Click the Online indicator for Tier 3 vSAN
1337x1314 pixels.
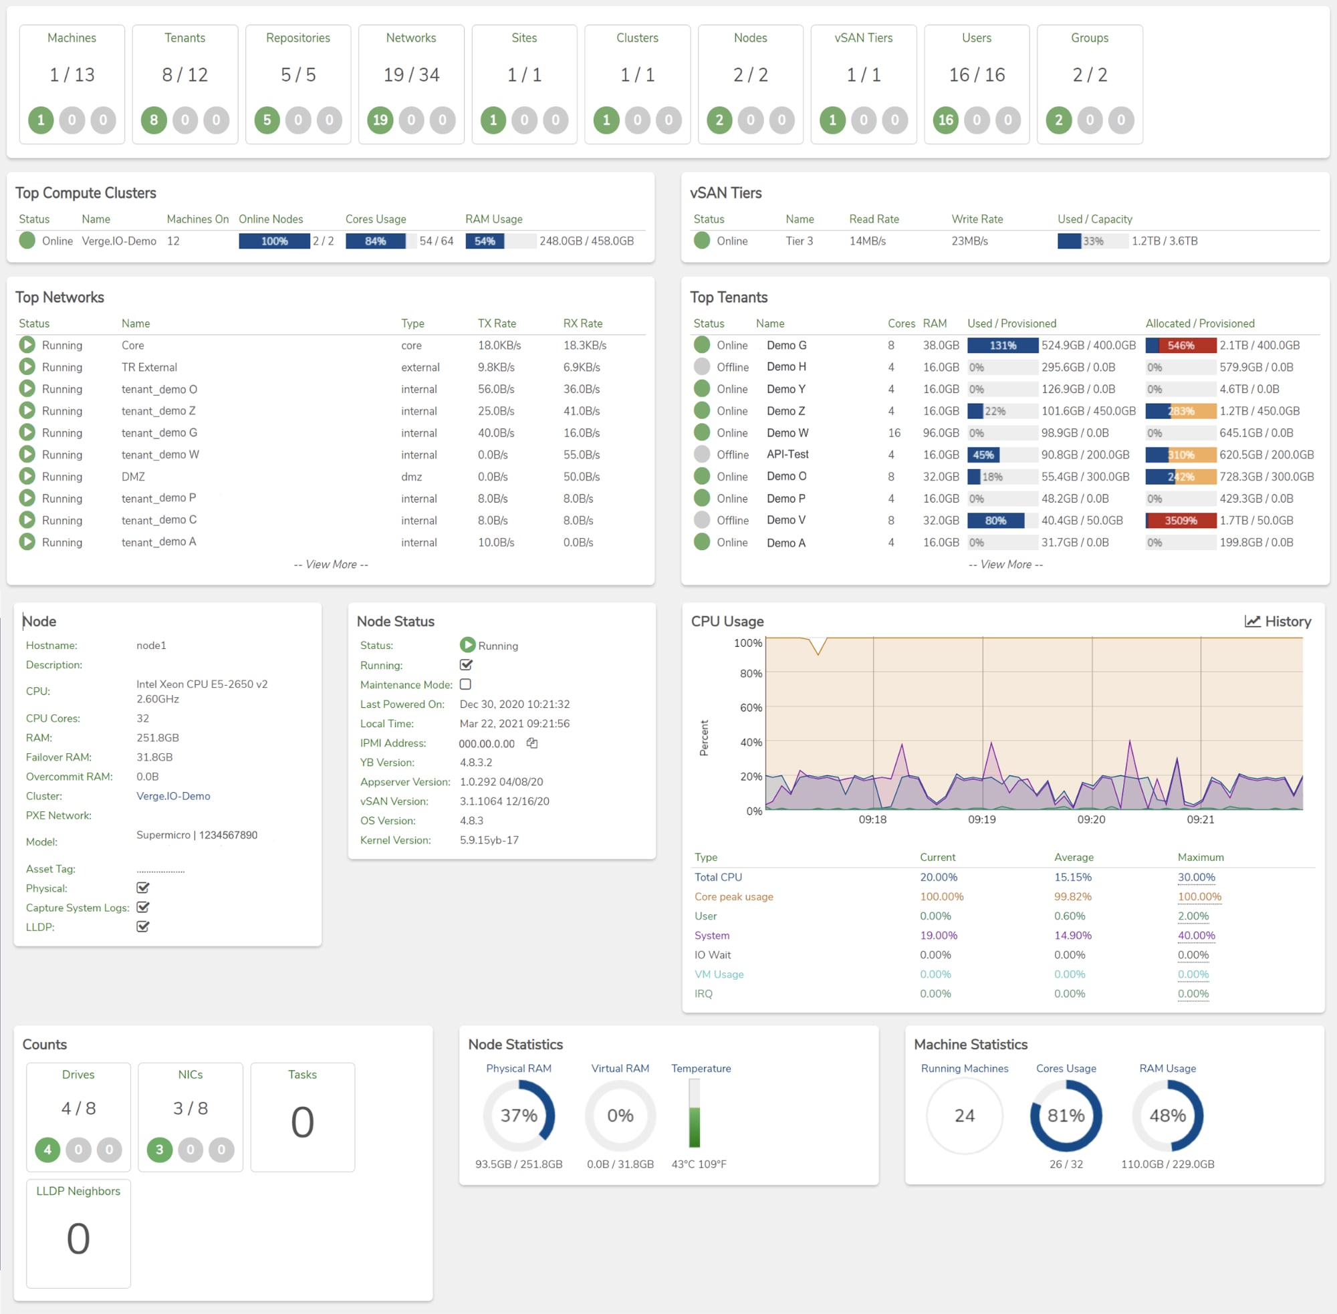pos(702,241)
